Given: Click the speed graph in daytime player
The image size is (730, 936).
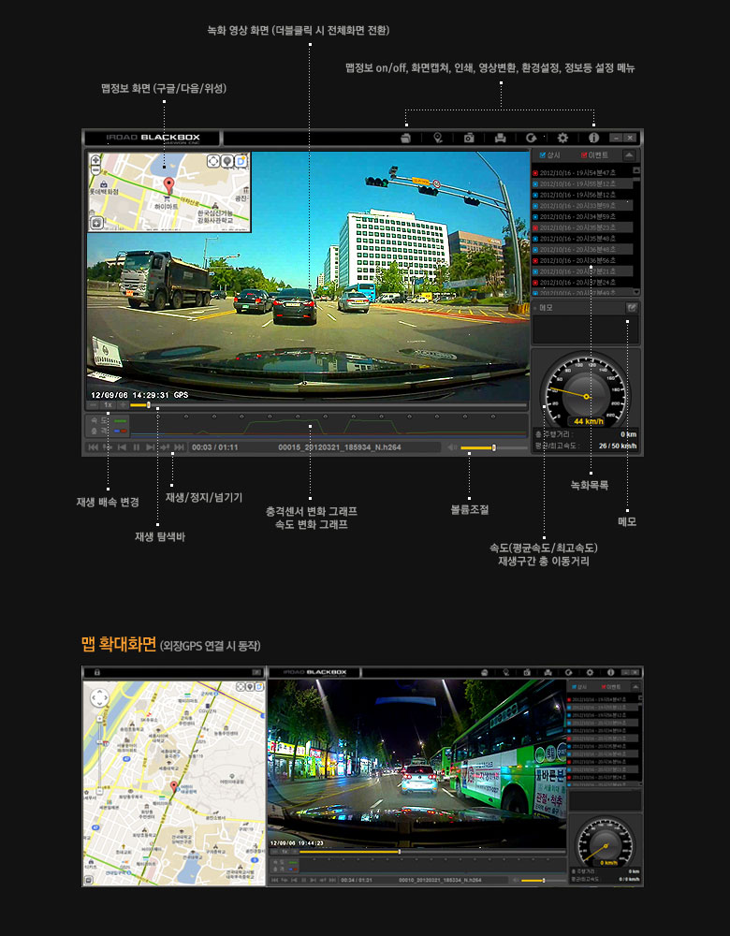Looking at the screenshot, I should [x=328, y=425].
